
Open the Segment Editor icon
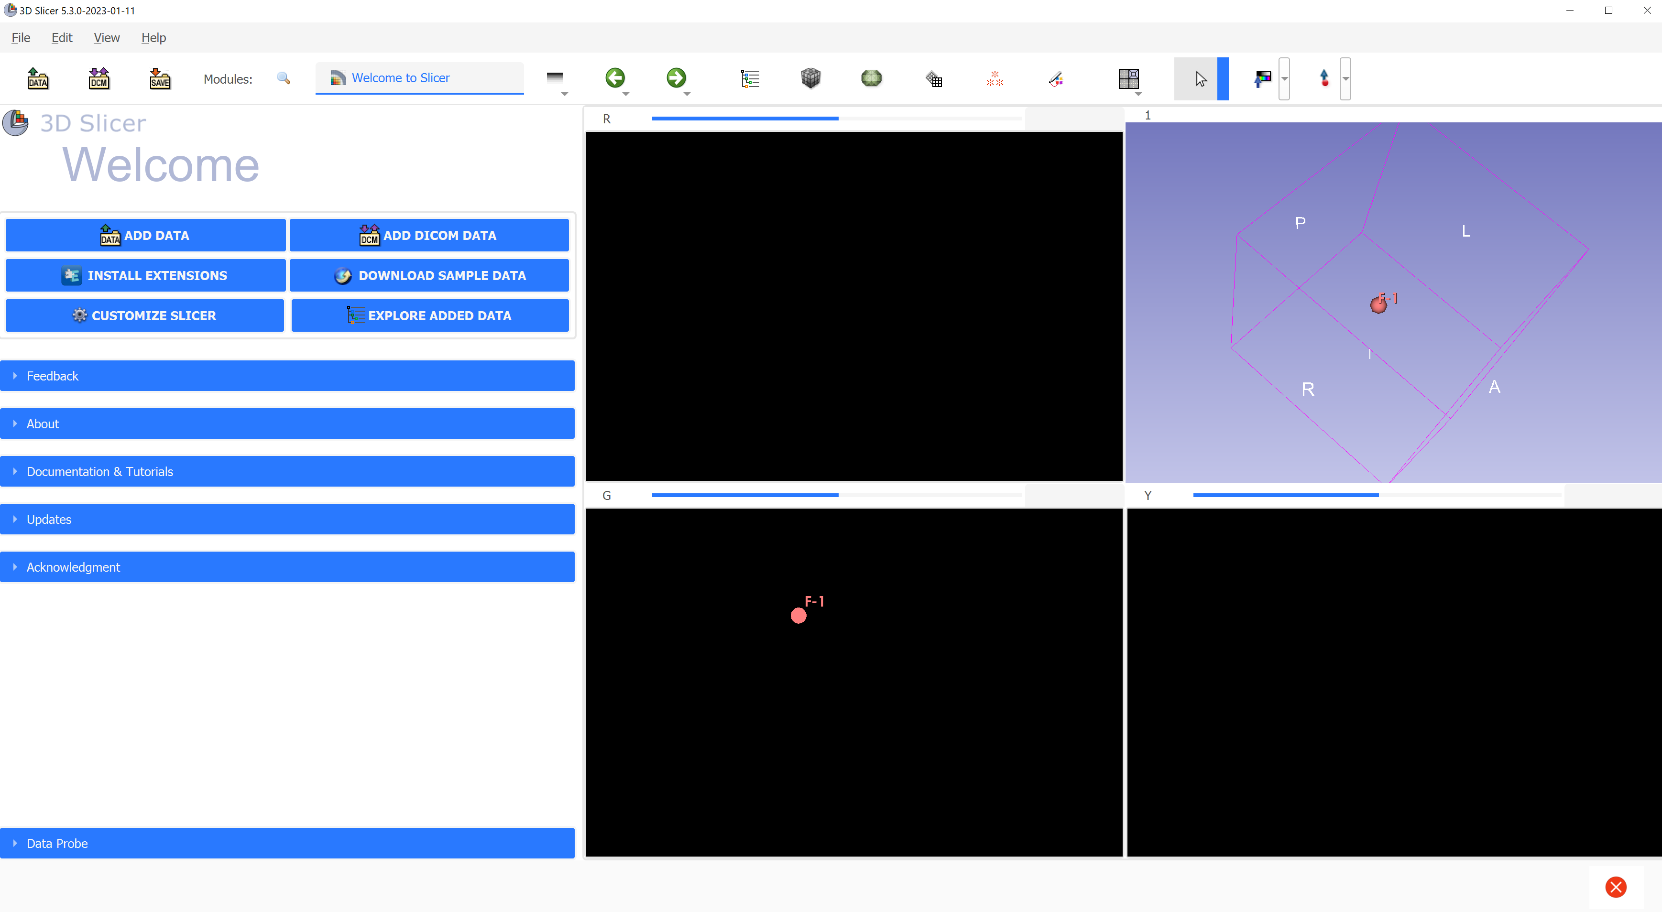point(1056,78)
